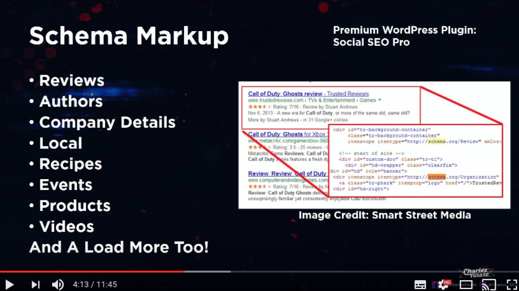Open the HD settings gear menu
This screenshot has height=291, width=519.
pos(442,285)
